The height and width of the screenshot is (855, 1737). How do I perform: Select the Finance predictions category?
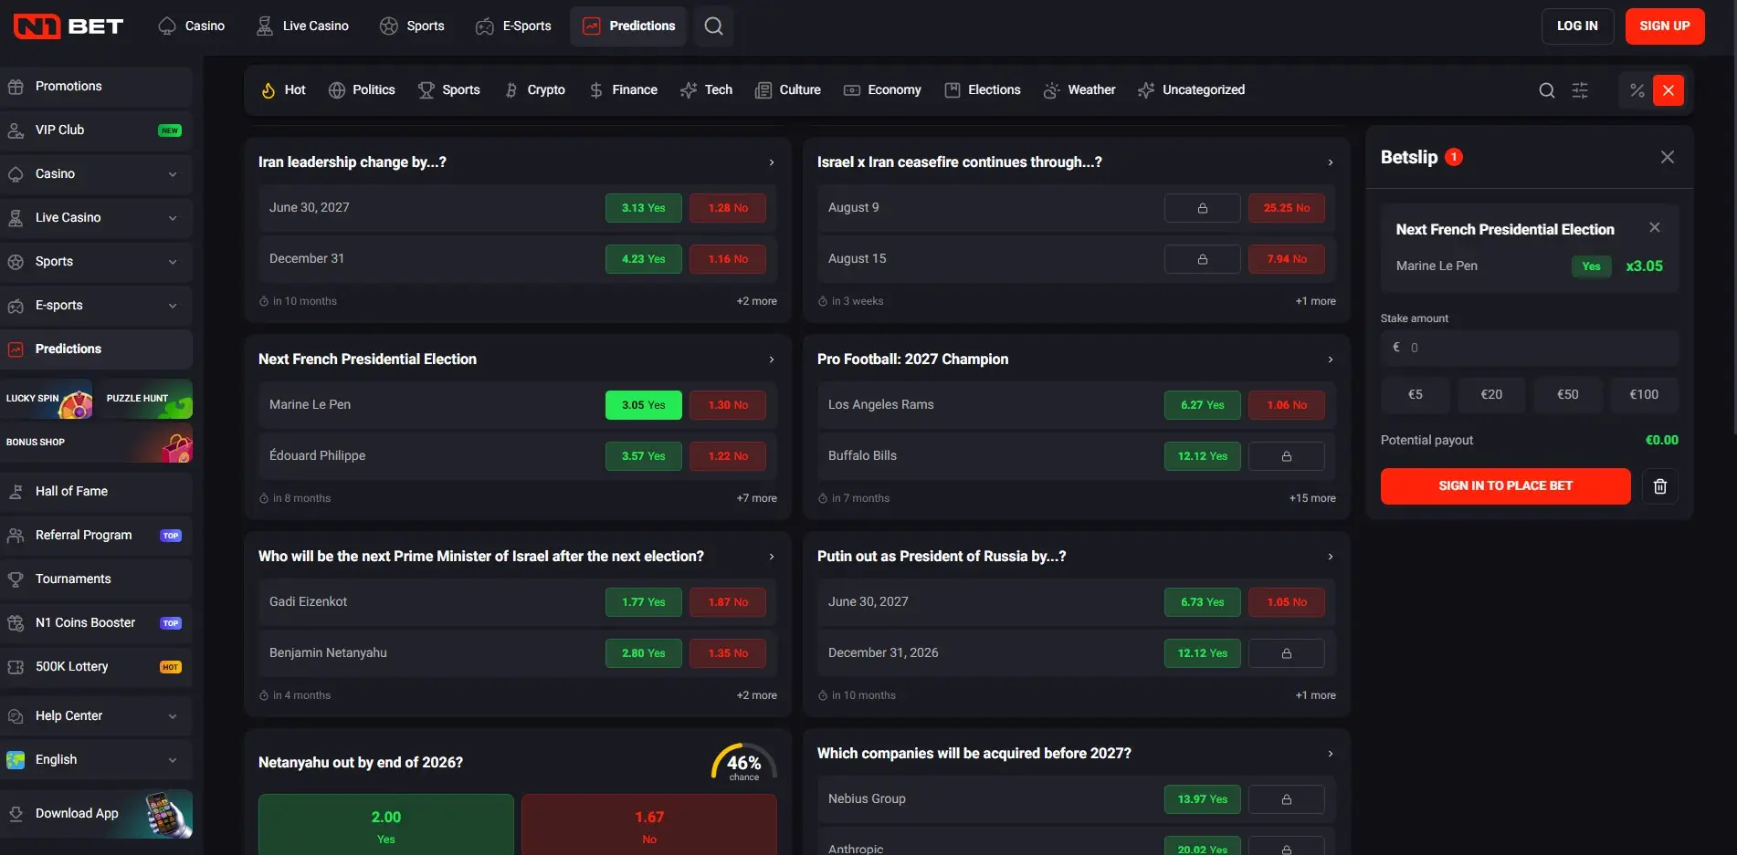point(624,90)
